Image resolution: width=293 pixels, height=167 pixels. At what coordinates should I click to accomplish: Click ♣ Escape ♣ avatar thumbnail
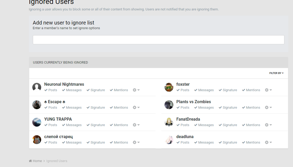click(37, 105)
